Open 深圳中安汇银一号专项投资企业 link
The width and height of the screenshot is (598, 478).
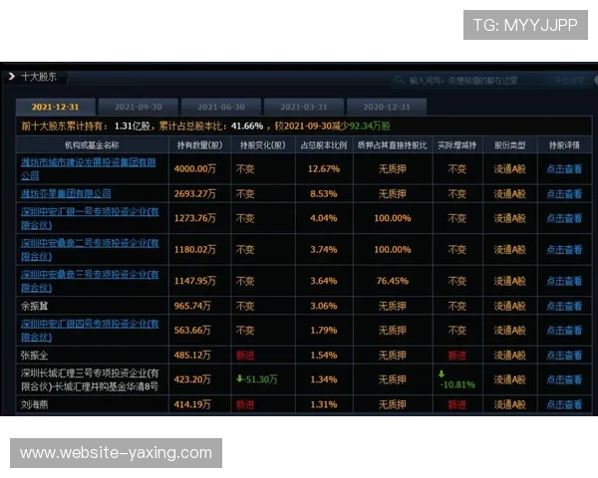(90, 218)
